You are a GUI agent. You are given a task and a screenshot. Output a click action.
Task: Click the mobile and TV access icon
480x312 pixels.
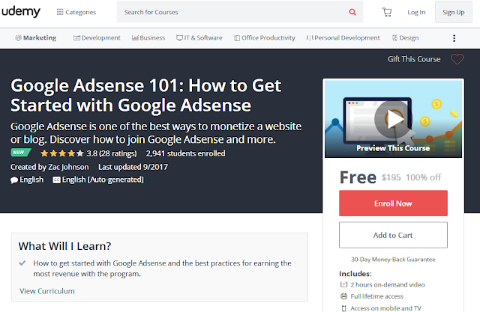click(343, 308)
